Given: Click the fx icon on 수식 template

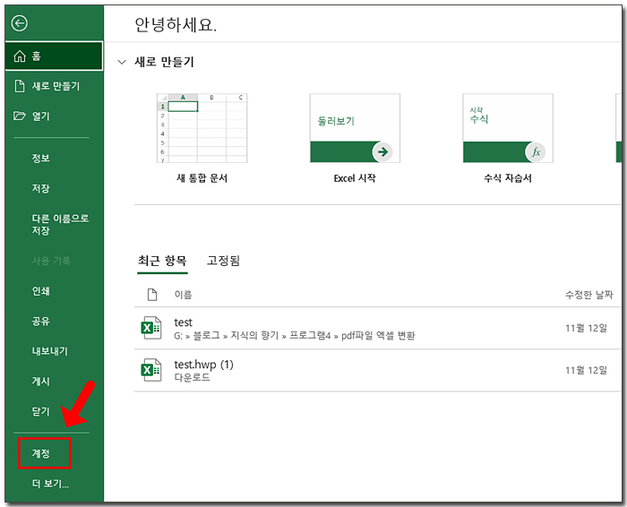Looking at the screenshot, I should click(x=536, y=152).
